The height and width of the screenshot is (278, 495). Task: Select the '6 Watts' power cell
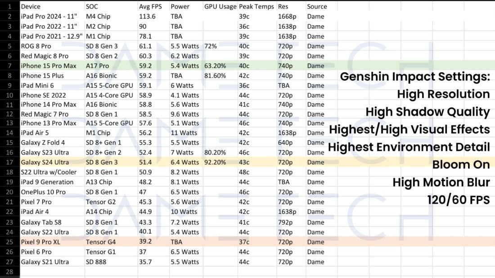186,85
